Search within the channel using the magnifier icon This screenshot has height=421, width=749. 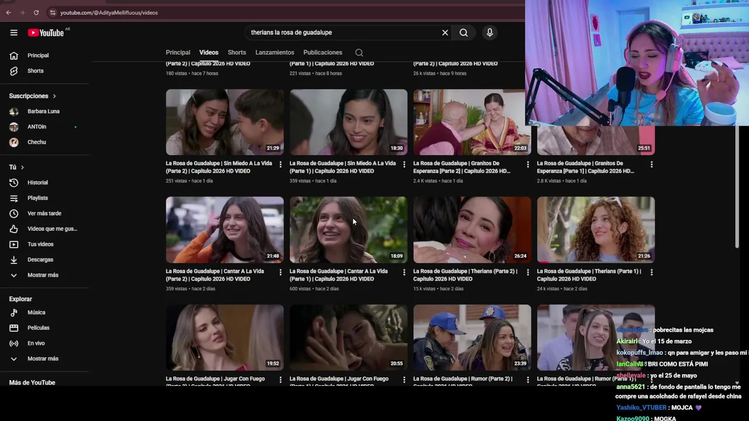coord(359,53)
